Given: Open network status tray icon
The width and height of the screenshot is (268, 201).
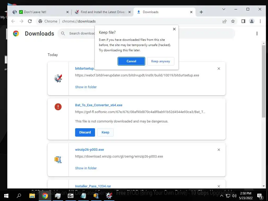Looking at the screenshot, I should click(x=228, y=196).
